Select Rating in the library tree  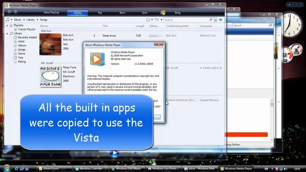pos(22,62)
